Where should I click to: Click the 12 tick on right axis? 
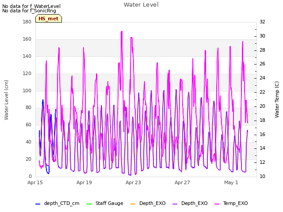(x=262, y=162)
